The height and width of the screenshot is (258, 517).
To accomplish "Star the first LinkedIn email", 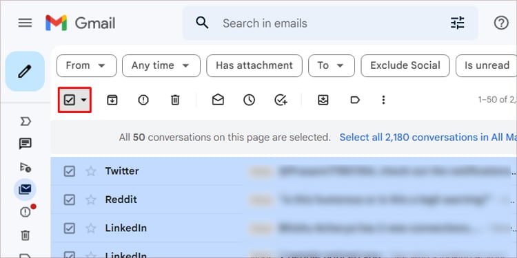I will 91,228.
